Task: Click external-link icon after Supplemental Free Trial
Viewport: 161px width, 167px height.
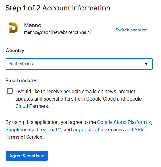Action: pos(60,130)
